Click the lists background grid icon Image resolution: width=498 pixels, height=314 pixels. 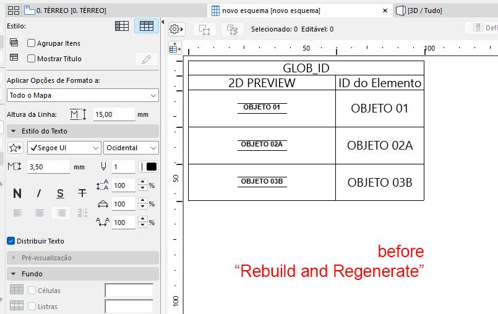(17, 305)
